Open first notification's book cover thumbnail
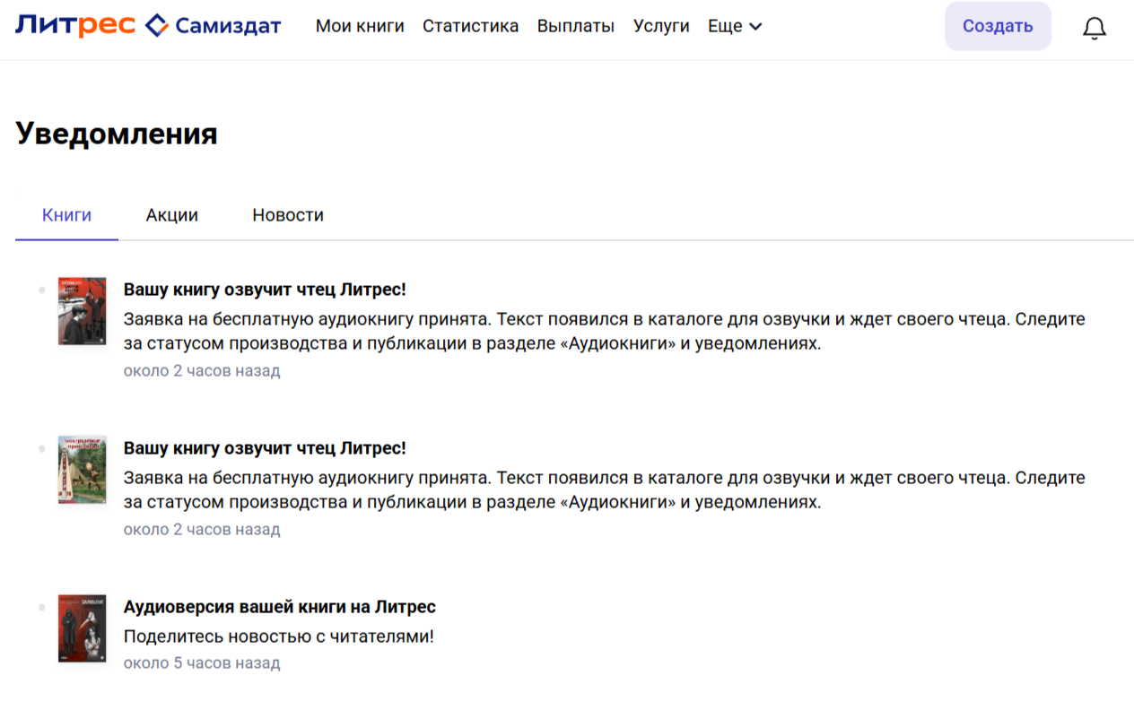 82,311
